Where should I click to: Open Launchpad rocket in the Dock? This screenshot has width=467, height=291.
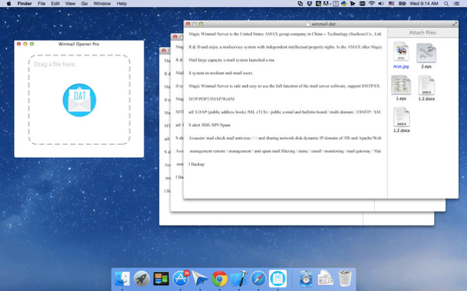click(x=142, y=279)
